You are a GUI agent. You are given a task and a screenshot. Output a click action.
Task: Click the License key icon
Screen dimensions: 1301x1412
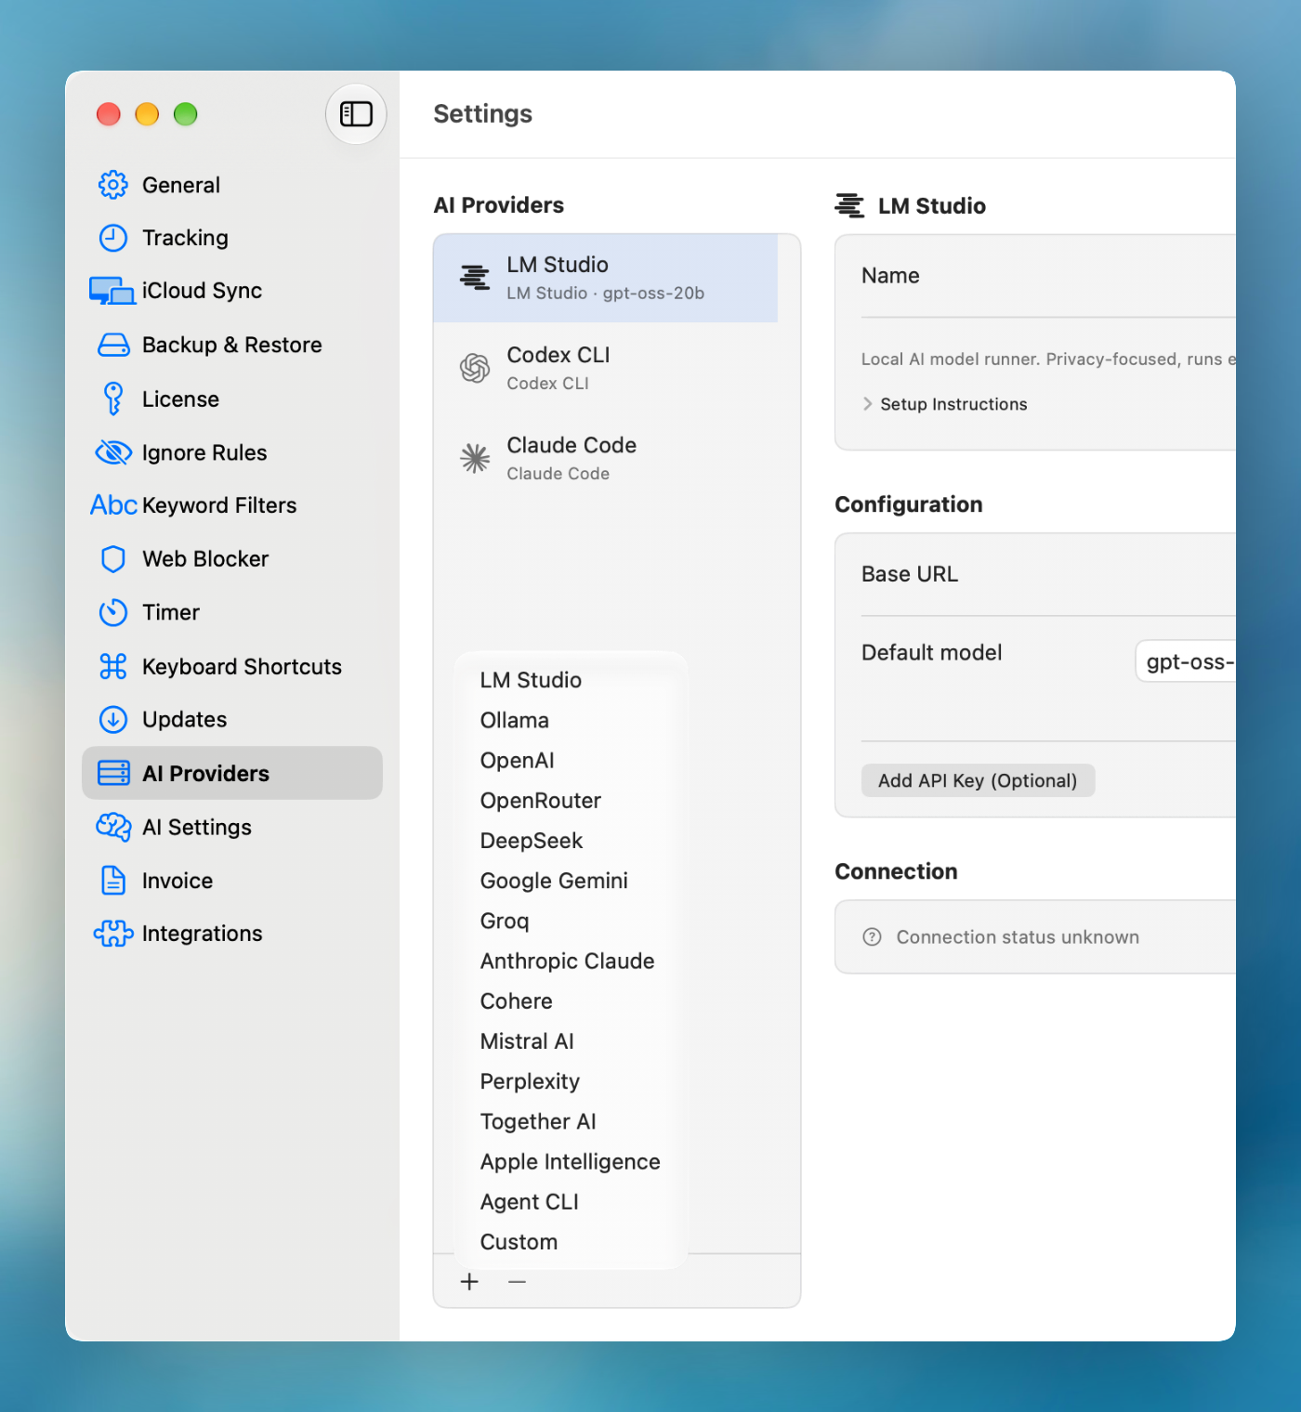point(113,399)
